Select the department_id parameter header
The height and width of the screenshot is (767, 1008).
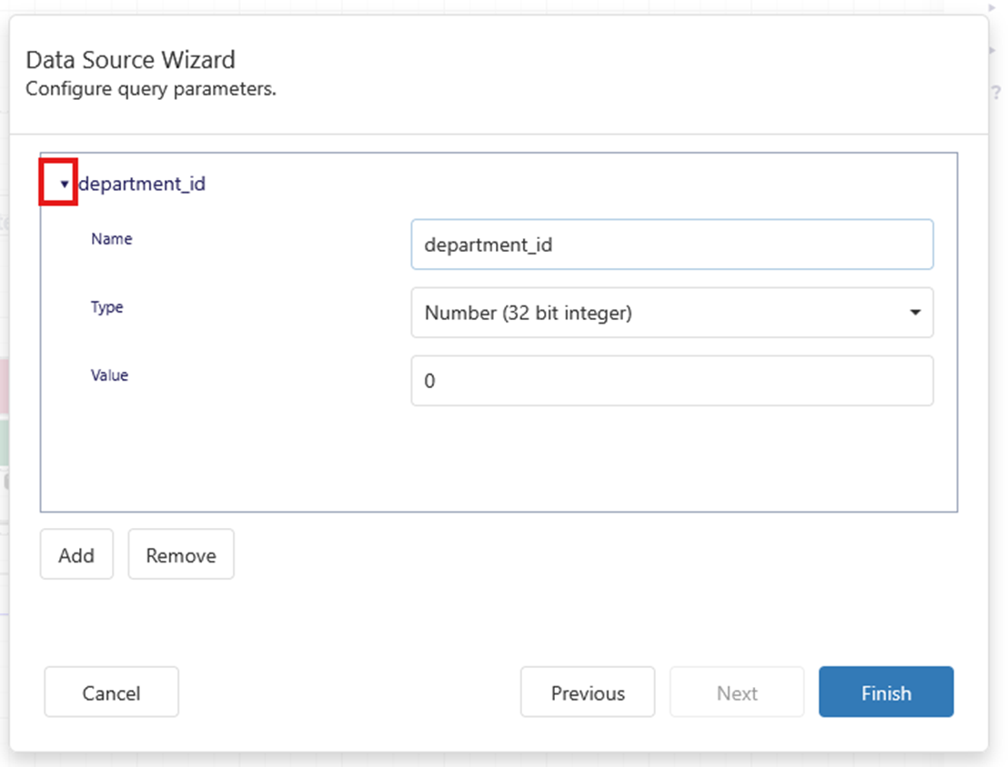click(x=142, y=184)
